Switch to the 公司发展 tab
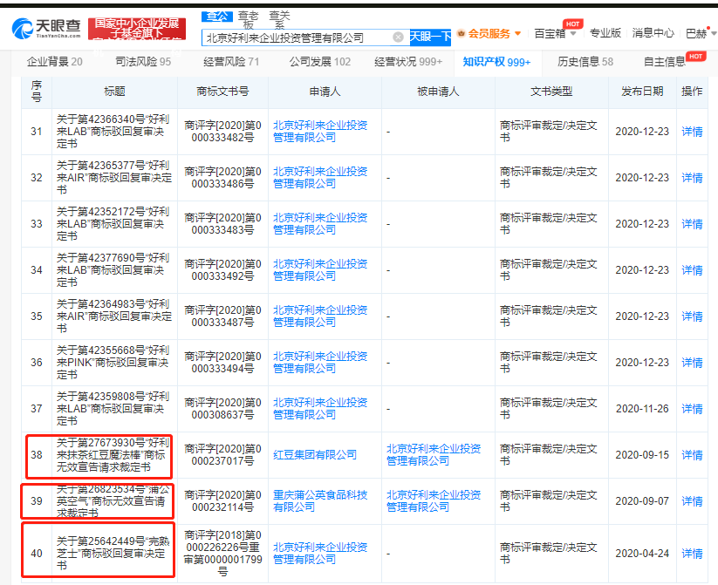 pos(319,62)
